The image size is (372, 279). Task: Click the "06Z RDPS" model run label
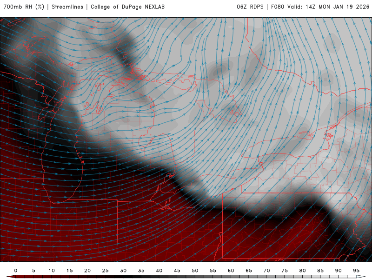point(250,7)
